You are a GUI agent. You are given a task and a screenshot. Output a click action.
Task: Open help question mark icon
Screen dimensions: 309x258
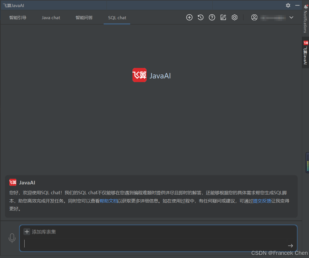click(212, 17)
